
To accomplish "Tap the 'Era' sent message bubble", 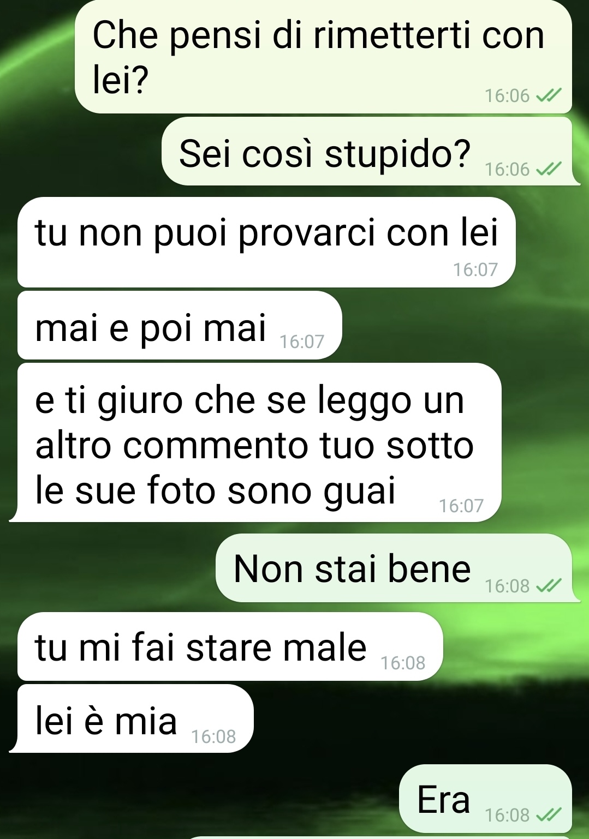I will (x=485, y=799).
